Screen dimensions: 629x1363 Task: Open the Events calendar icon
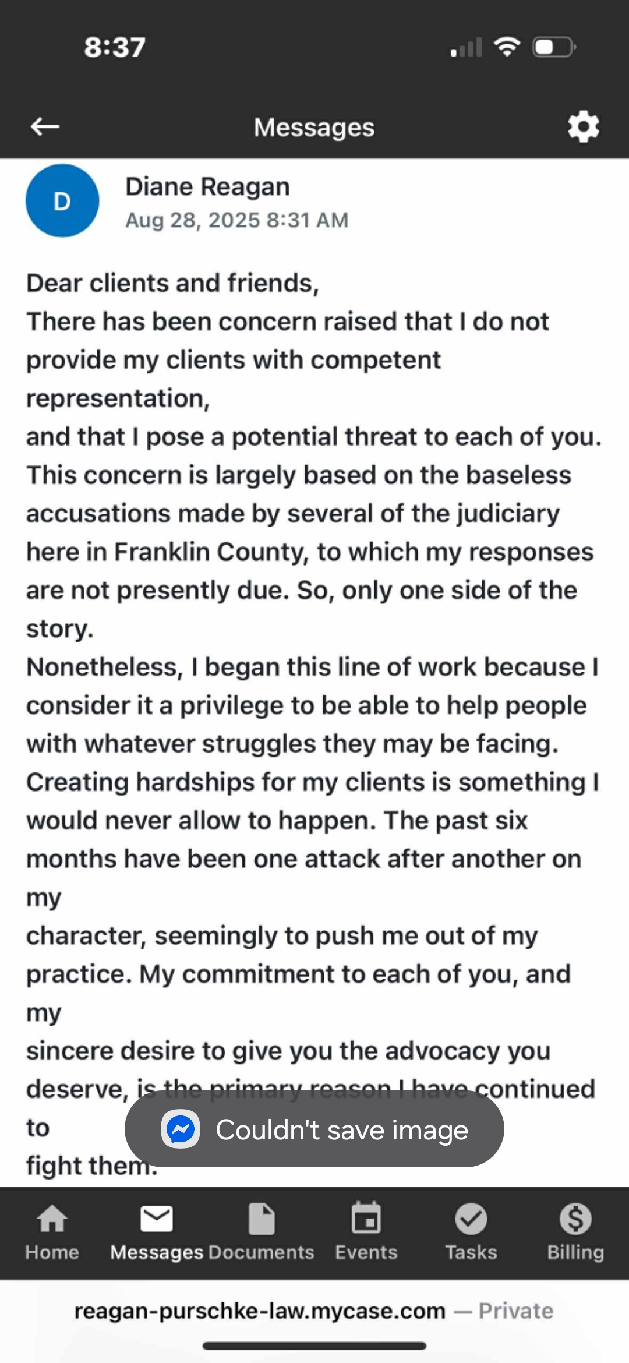pyautogui.click(x=366, y=1219)
